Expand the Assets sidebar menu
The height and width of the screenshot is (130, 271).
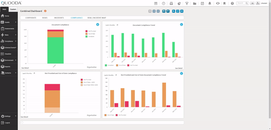(x=9, y=22)
